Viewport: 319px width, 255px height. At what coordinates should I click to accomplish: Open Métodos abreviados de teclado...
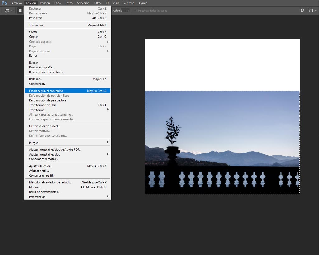tap(68, 182)
